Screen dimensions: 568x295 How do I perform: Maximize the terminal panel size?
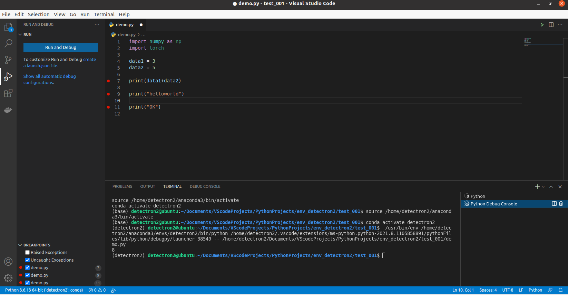(551, 187)
